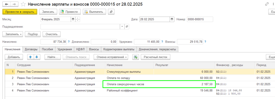
Task: Click the Результат column header
Action: click(x=184, y=65)
